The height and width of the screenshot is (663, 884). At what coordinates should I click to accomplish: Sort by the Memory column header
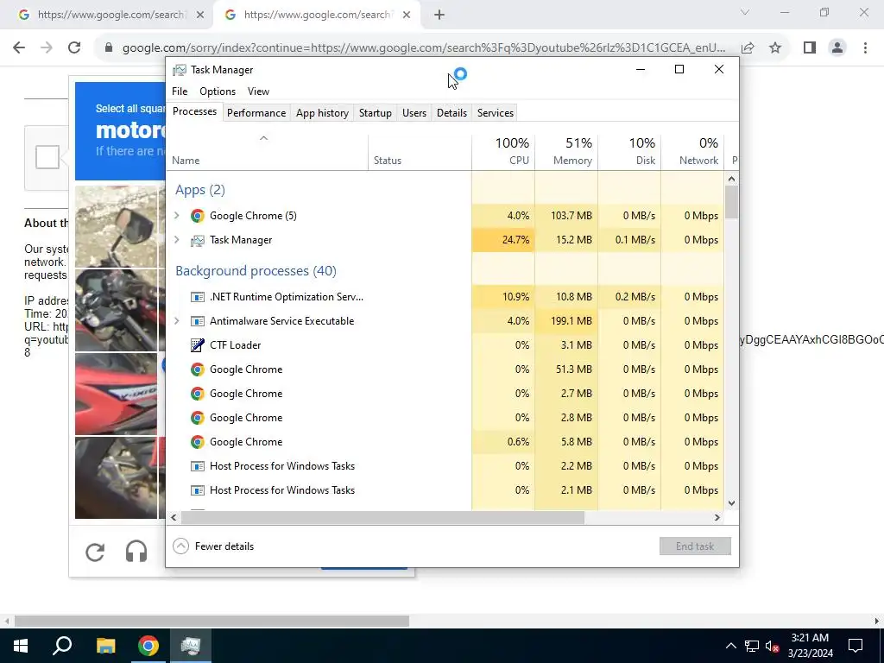tap(566, 151)
